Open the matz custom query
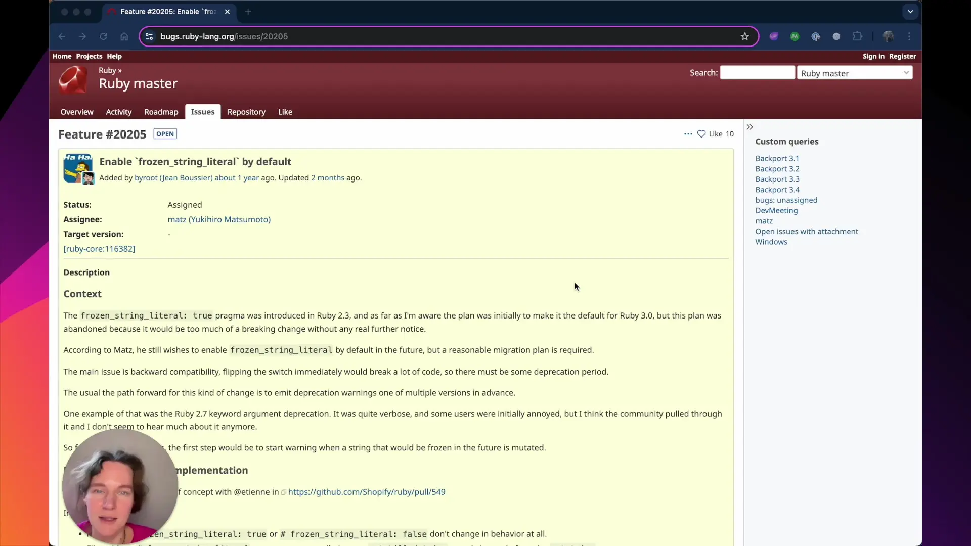 pos(764,221)
